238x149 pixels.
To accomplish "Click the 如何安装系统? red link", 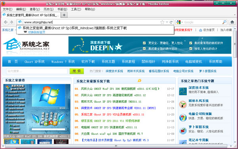I will [183, 30].
